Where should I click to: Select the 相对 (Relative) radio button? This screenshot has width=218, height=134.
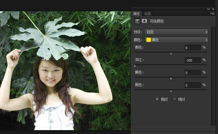pyautogui.click(x=157, y=99)
